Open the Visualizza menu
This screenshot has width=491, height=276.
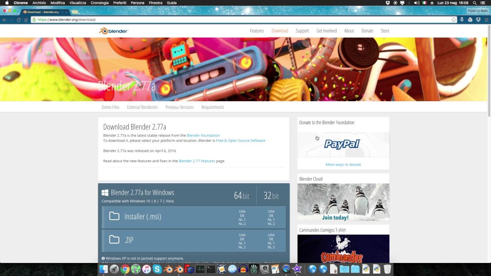pos(78,3)
